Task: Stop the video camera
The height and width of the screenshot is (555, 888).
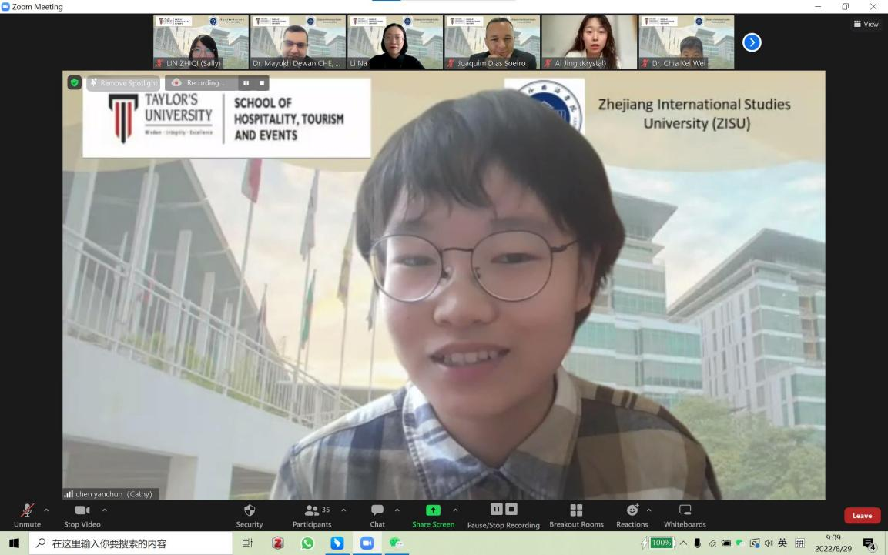Action: 82,510
